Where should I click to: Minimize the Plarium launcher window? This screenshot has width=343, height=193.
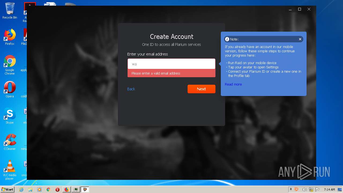click(x=290, y=9)
